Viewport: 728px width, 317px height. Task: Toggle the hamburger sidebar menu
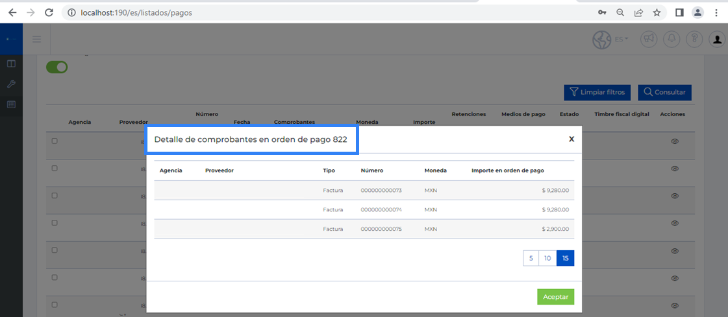37,40
